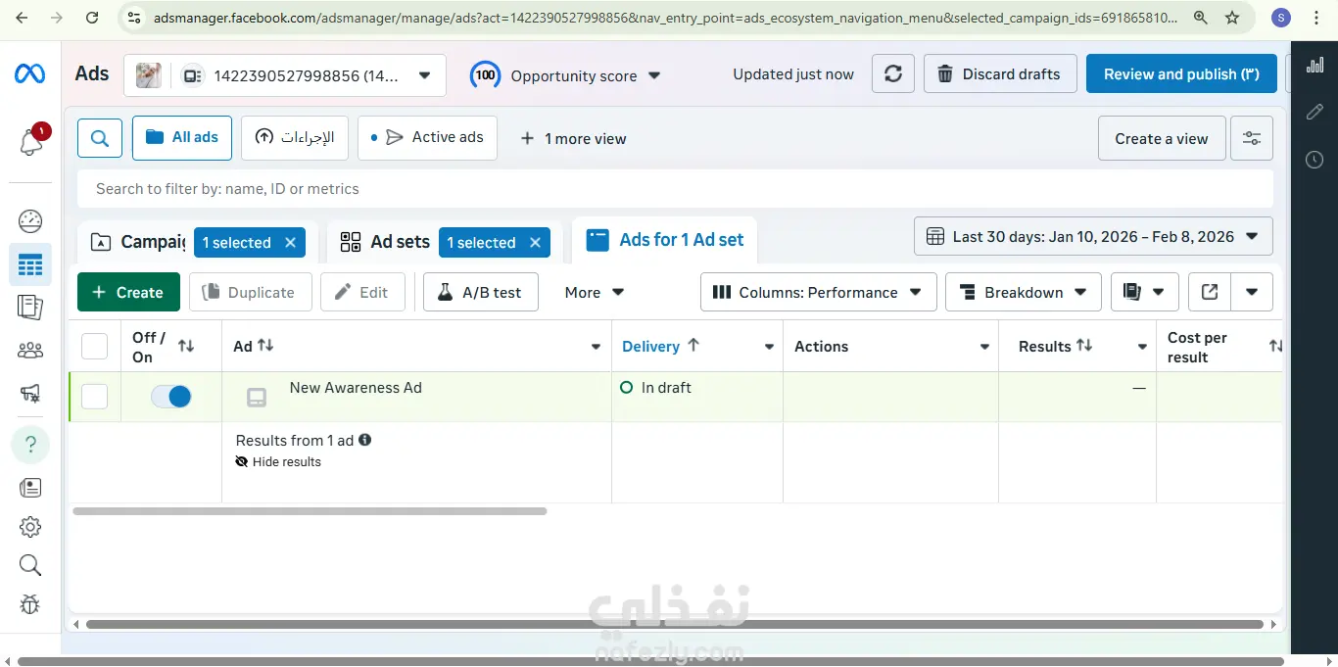Screen dimensions: 1338x667
Task: Click the export share icon button
Action: (x=1210, y=292)
